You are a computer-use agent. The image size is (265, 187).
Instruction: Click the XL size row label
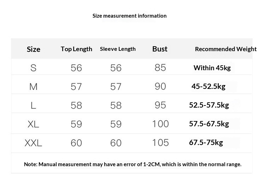click(x=34, y=124)
